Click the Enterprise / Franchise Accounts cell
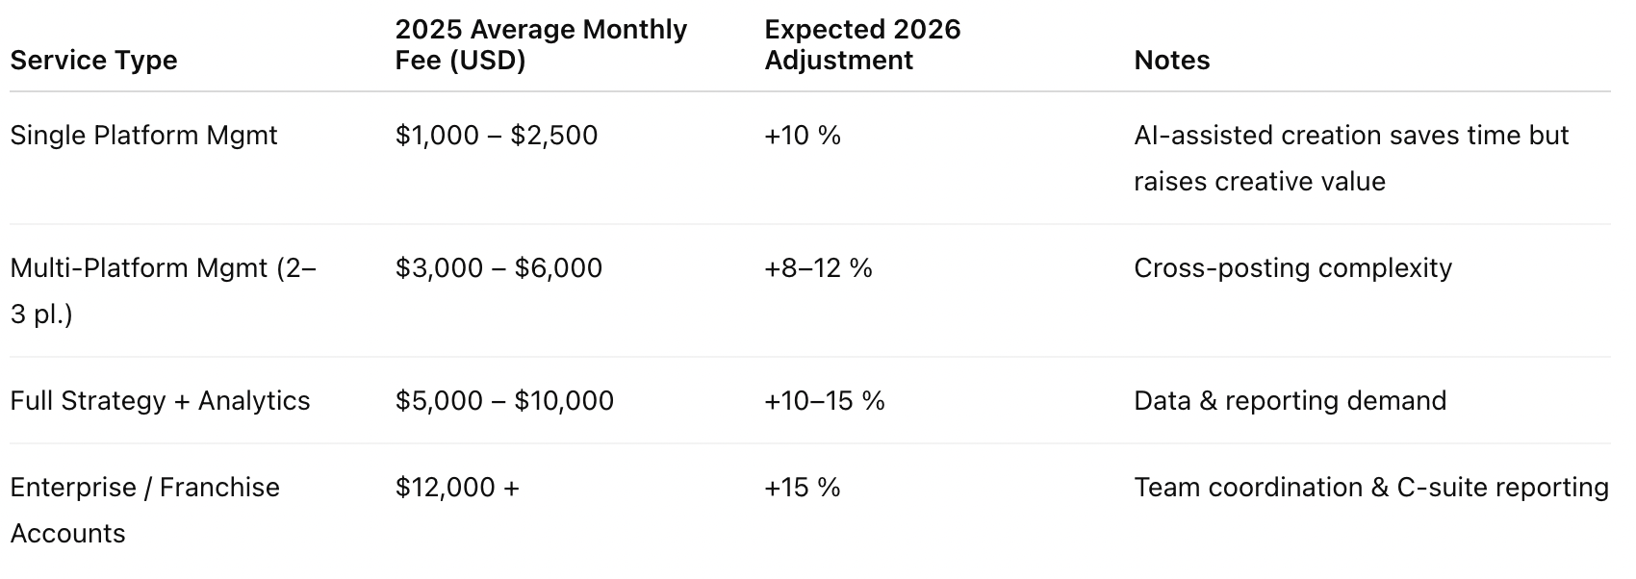The height and width of the screenshot is (579, 1636). (x=145, y=510)
